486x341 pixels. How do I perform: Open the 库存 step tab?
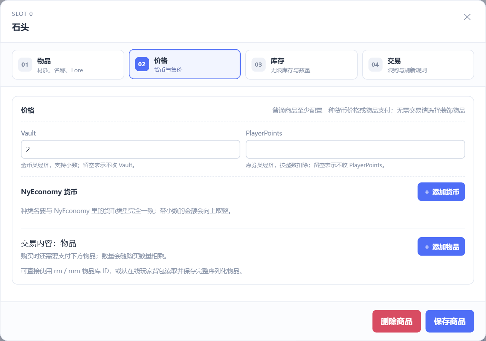[301, 65]
